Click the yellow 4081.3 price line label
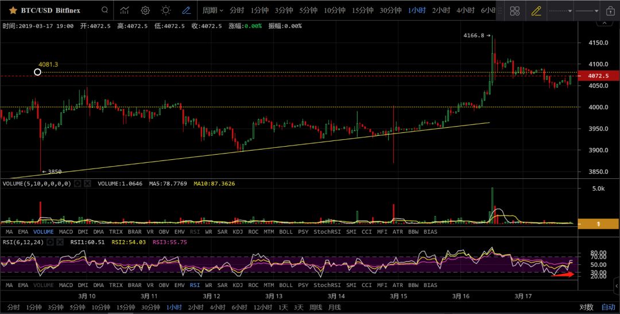 [x=48, y=64]
